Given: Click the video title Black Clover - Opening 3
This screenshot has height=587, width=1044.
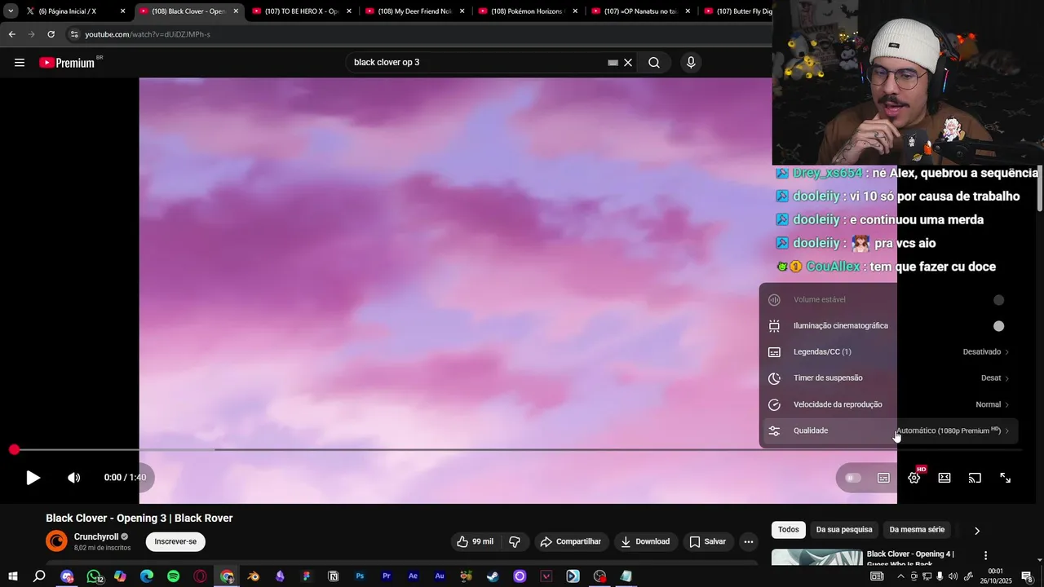Looking at the screenshot, I should [x=139, y=518].
